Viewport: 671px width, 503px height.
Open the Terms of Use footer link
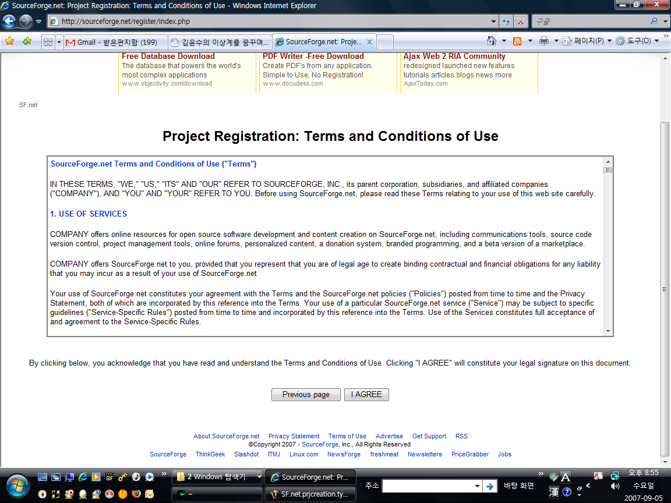tap(347, 436)
